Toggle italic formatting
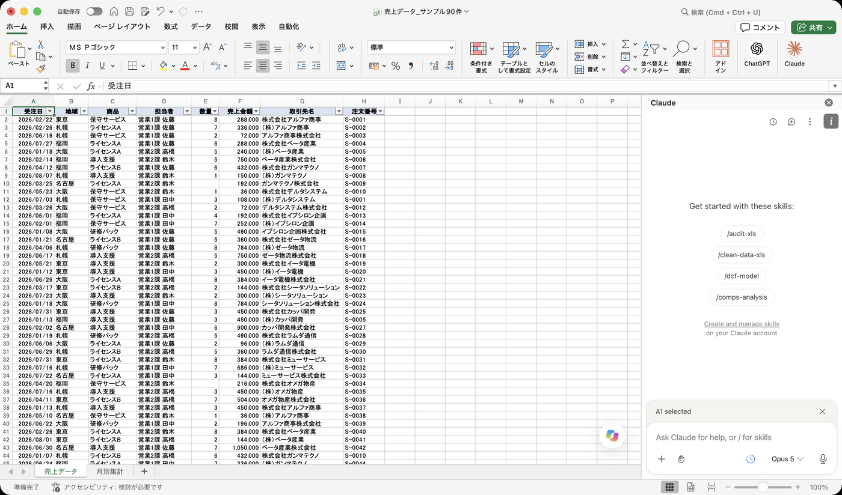The height and width of the screenshot is (495, 842). (88, 66)
